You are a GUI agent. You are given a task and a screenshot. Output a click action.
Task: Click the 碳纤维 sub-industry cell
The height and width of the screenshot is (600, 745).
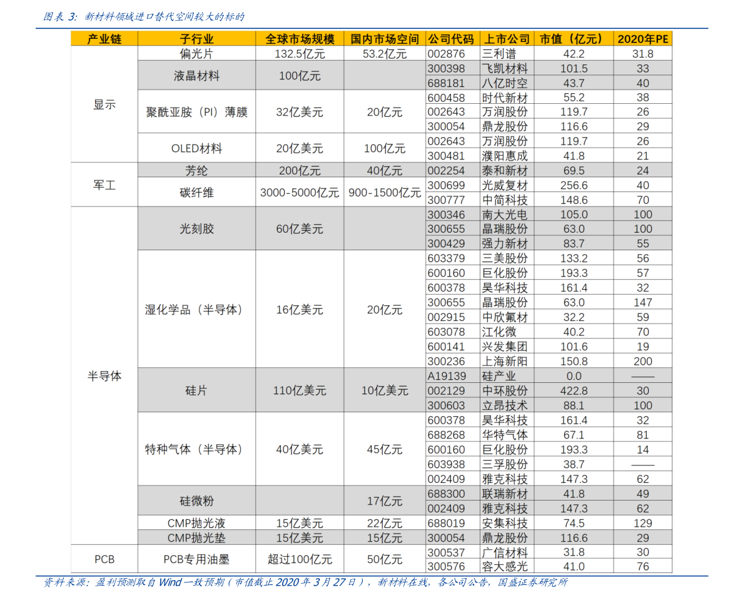[196, 193]
